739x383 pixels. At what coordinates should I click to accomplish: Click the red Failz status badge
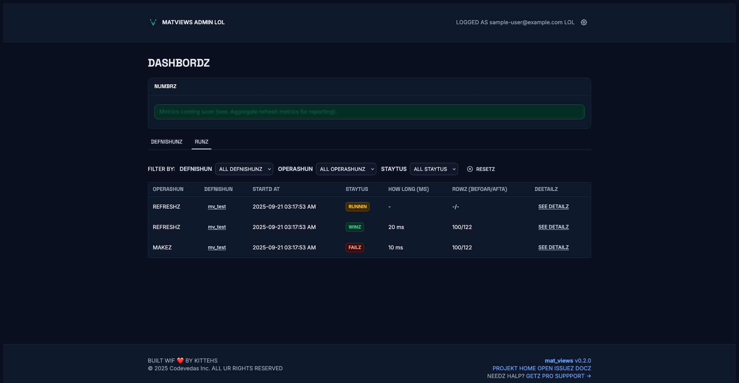pyautogui.click(x=354, y=248)
